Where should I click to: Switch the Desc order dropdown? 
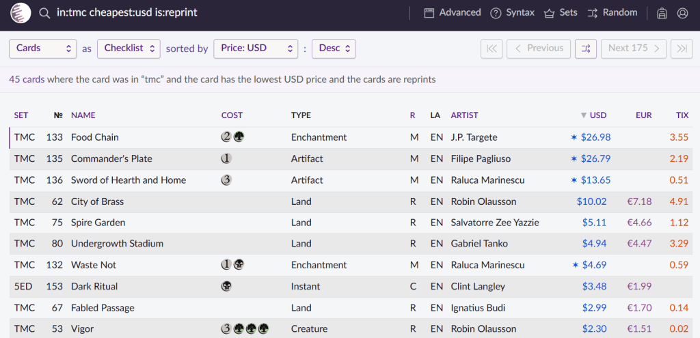coord(334,48)
